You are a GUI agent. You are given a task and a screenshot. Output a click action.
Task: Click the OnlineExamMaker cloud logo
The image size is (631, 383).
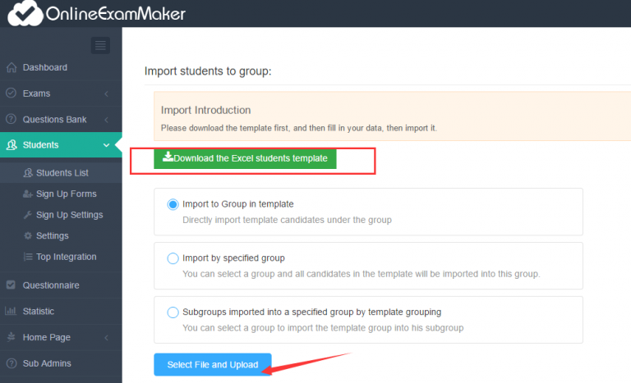[25, 13]
